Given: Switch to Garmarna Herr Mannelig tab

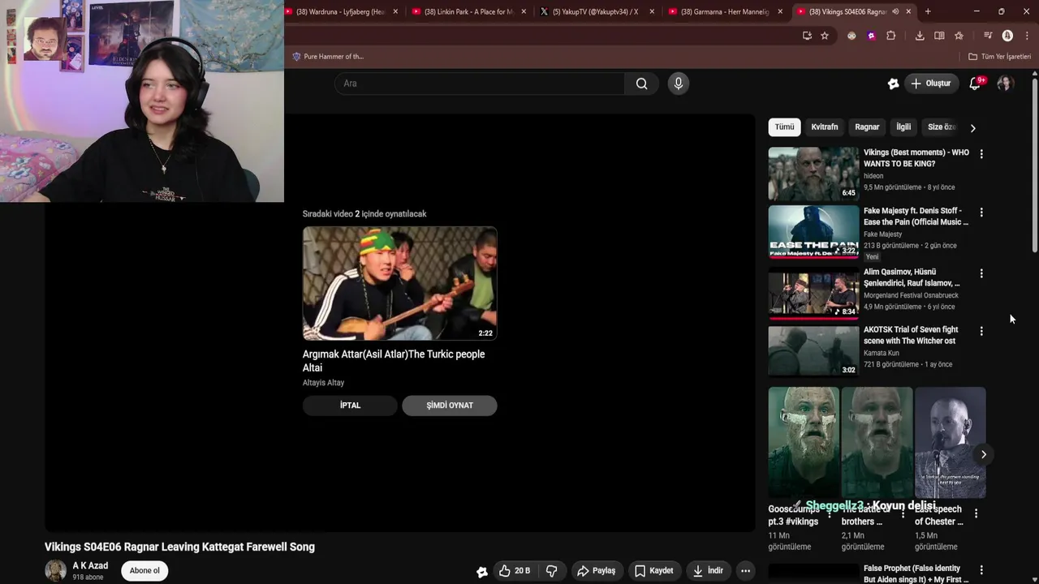Looking at the screenshot, I should point(725,11).
